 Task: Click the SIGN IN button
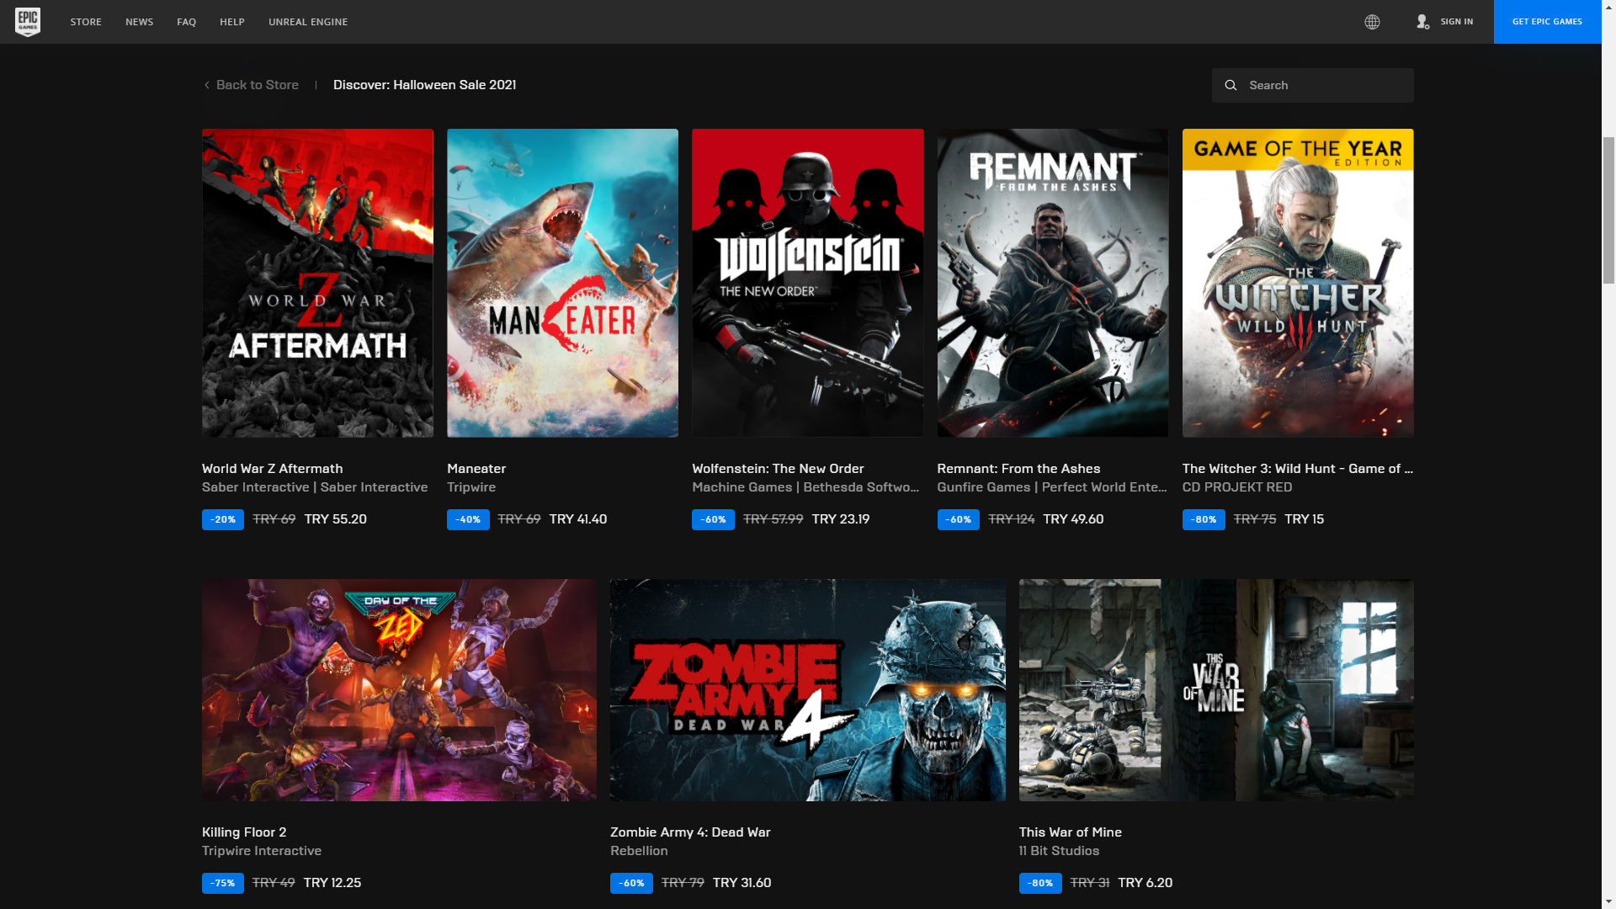click(x=1456, y=22)
